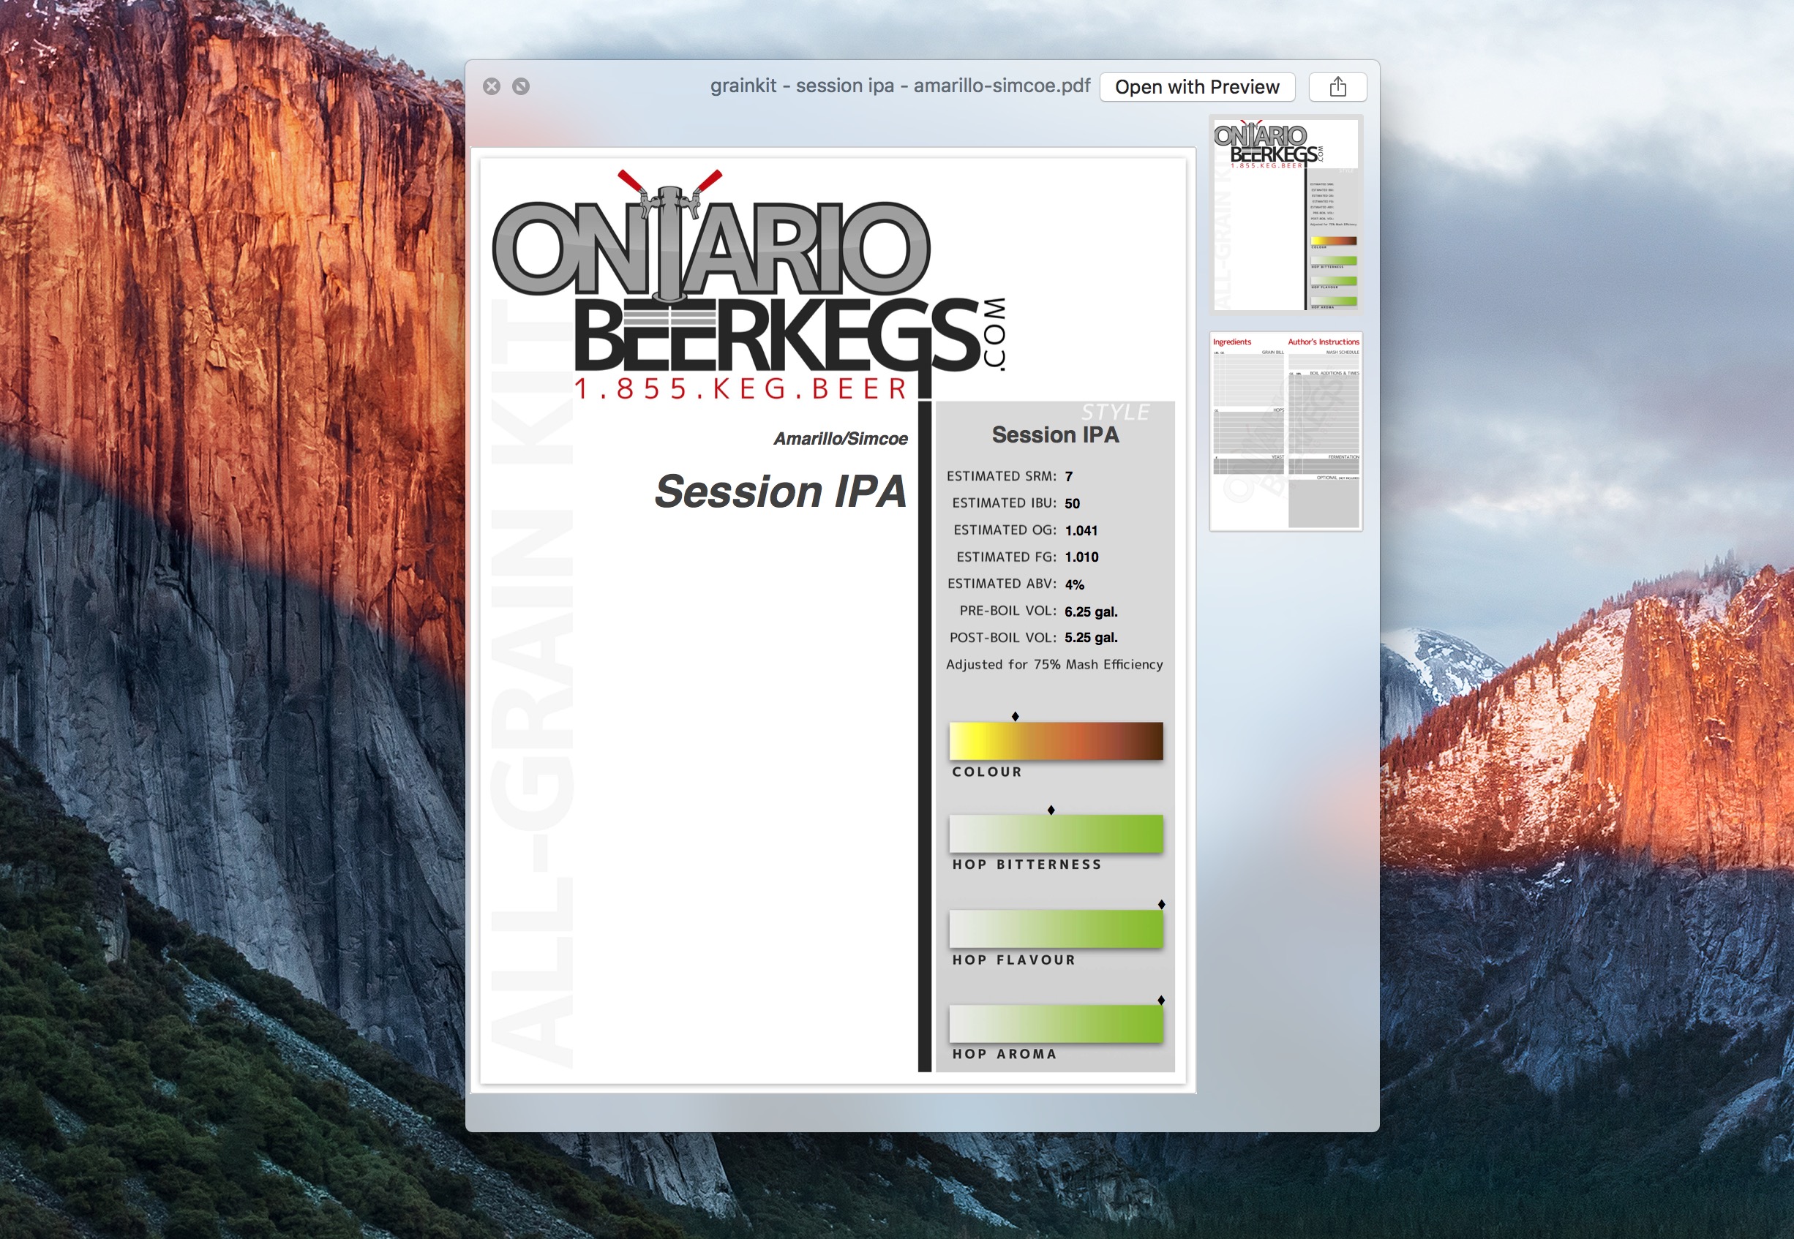
Task: Click the diamond marker above HOP AROMA bar
Action: (1161, 1001)
